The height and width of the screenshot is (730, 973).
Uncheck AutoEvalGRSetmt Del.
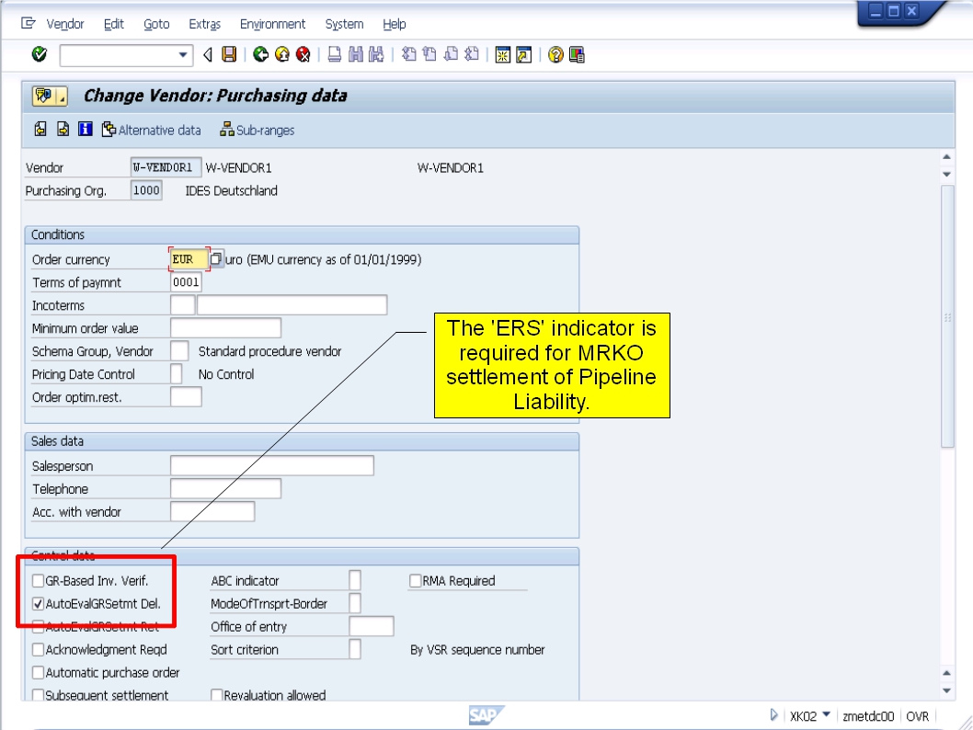(38, 603)
